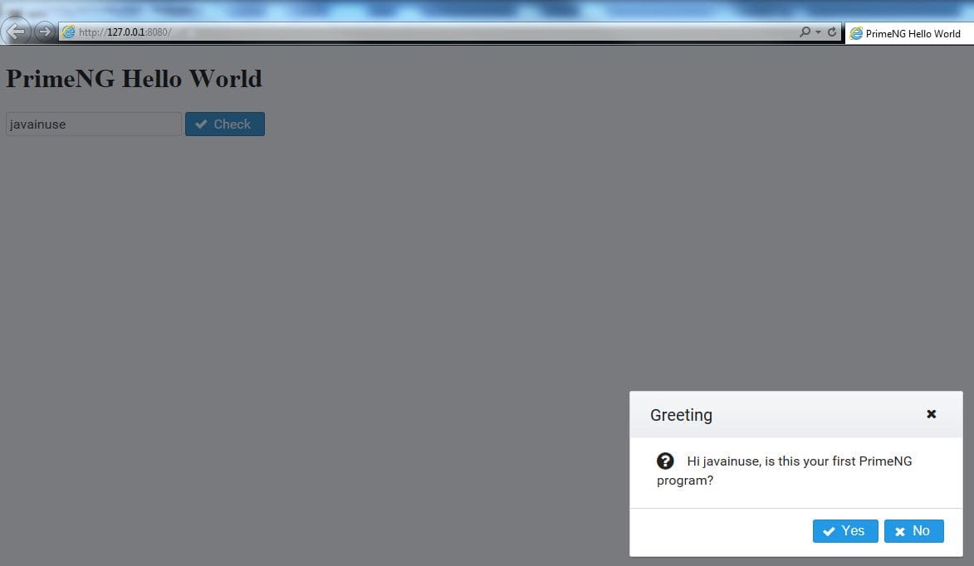Click the address bar search magnifier icon

pyautogui.click(x=805, y=32)
